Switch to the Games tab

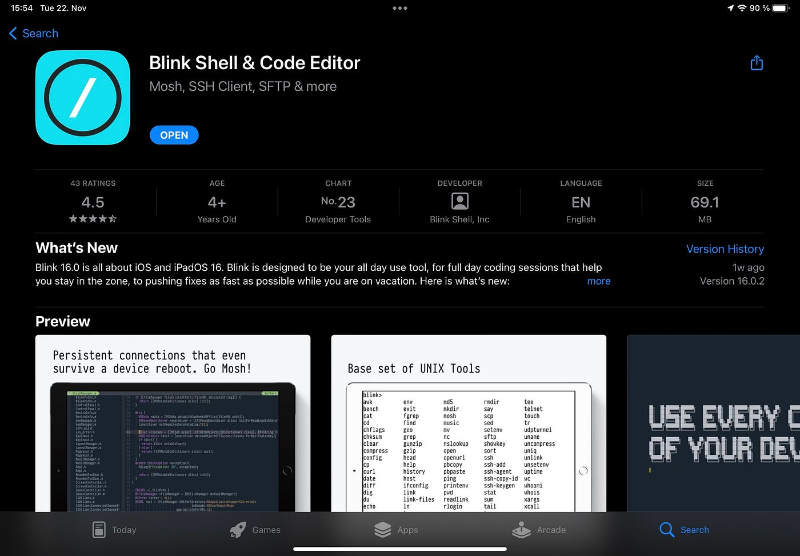click(255, 530)
